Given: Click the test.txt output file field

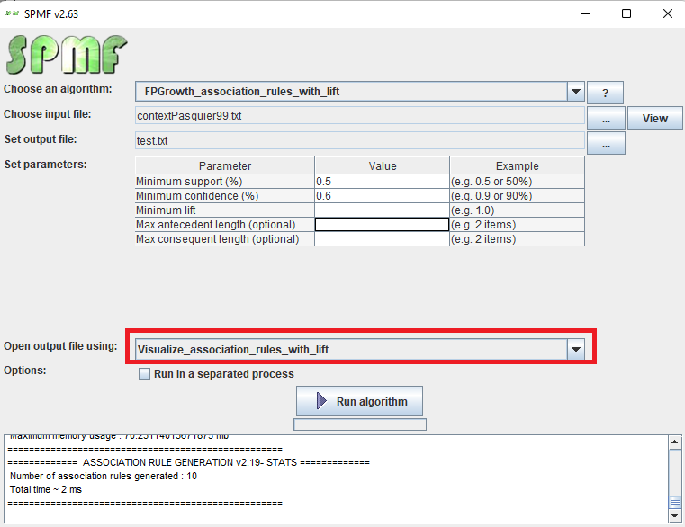Looking at the screenshot, I should click(359, 140).
